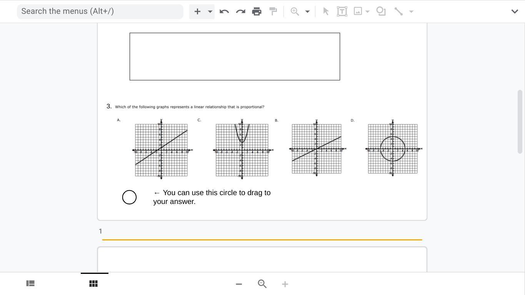Pick the text box tool
This screenshot has height=295, width=525.
pos(342,12)
